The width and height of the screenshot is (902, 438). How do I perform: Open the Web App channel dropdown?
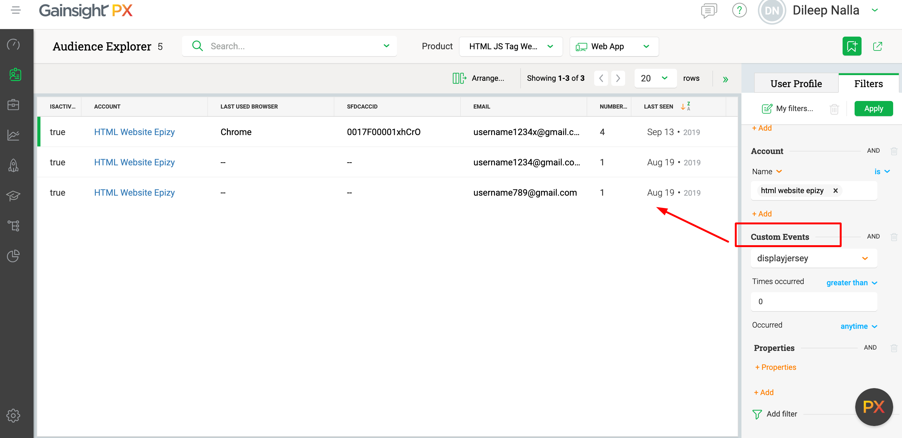[x=614, y=46]
